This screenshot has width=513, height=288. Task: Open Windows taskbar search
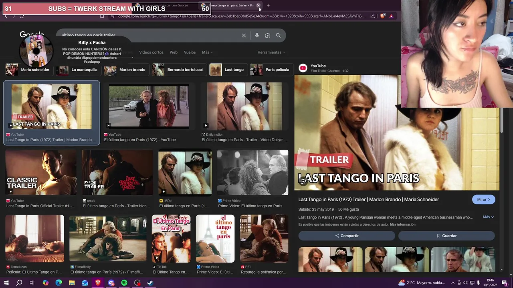[x=19, y=283]
